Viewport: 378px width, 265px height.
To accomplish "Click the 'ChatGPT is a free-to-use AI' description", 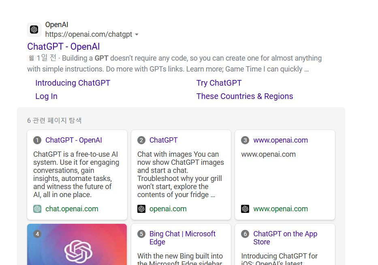I will 76,175.
